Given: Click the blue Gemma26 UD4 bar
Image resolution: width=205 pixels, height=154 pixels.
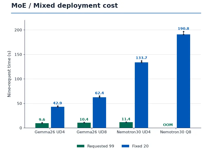Looking at the screenshot, I should [x=58, y=117].
